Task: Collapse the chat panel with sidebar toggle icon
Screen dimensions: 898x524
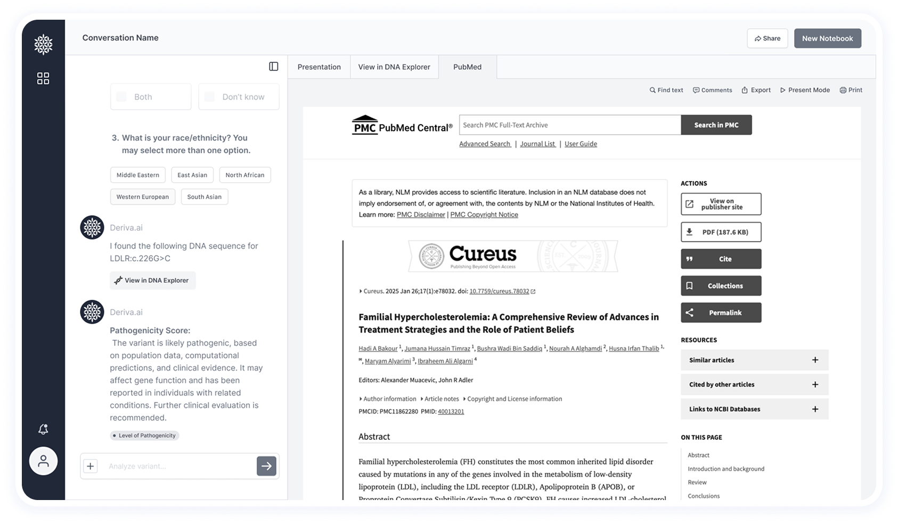Action: coord(273,67)
